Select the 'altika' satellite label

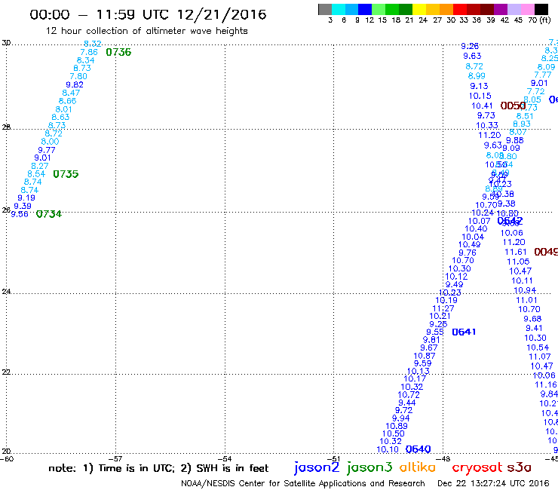tap(418, 467)
